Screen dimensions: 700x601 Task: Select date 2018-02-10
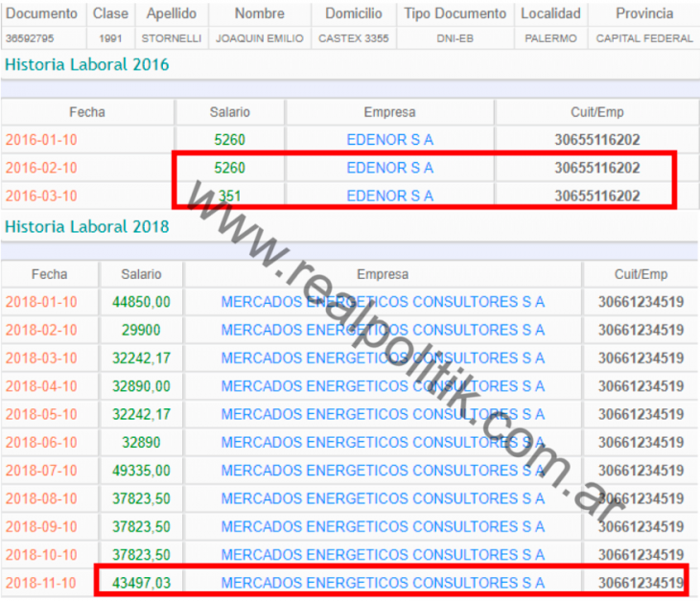point(41,330)
